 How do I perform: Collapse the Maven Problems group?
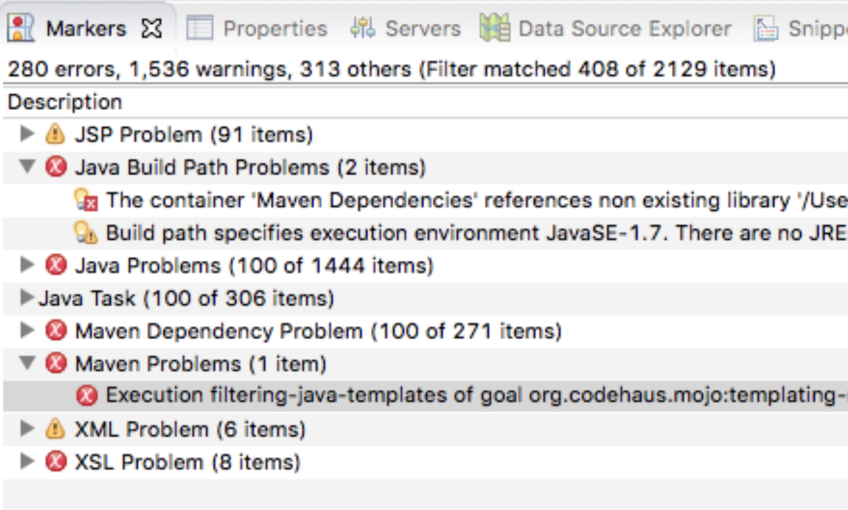pyautogui.click(x=27, y=364)
